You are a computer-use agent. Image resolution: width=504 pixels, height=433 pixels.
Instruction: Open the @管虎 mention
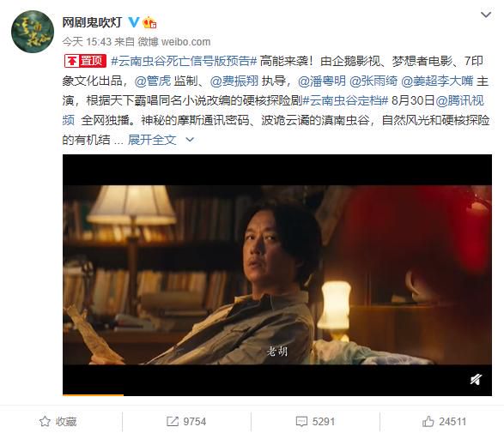click(x=153, y=81)
